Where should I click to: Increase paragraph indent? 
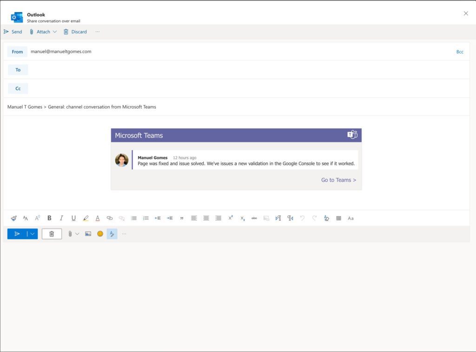click(170, 218)
